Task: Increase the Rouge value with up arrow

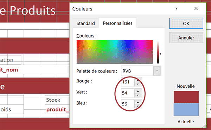Action: (138, 80)
